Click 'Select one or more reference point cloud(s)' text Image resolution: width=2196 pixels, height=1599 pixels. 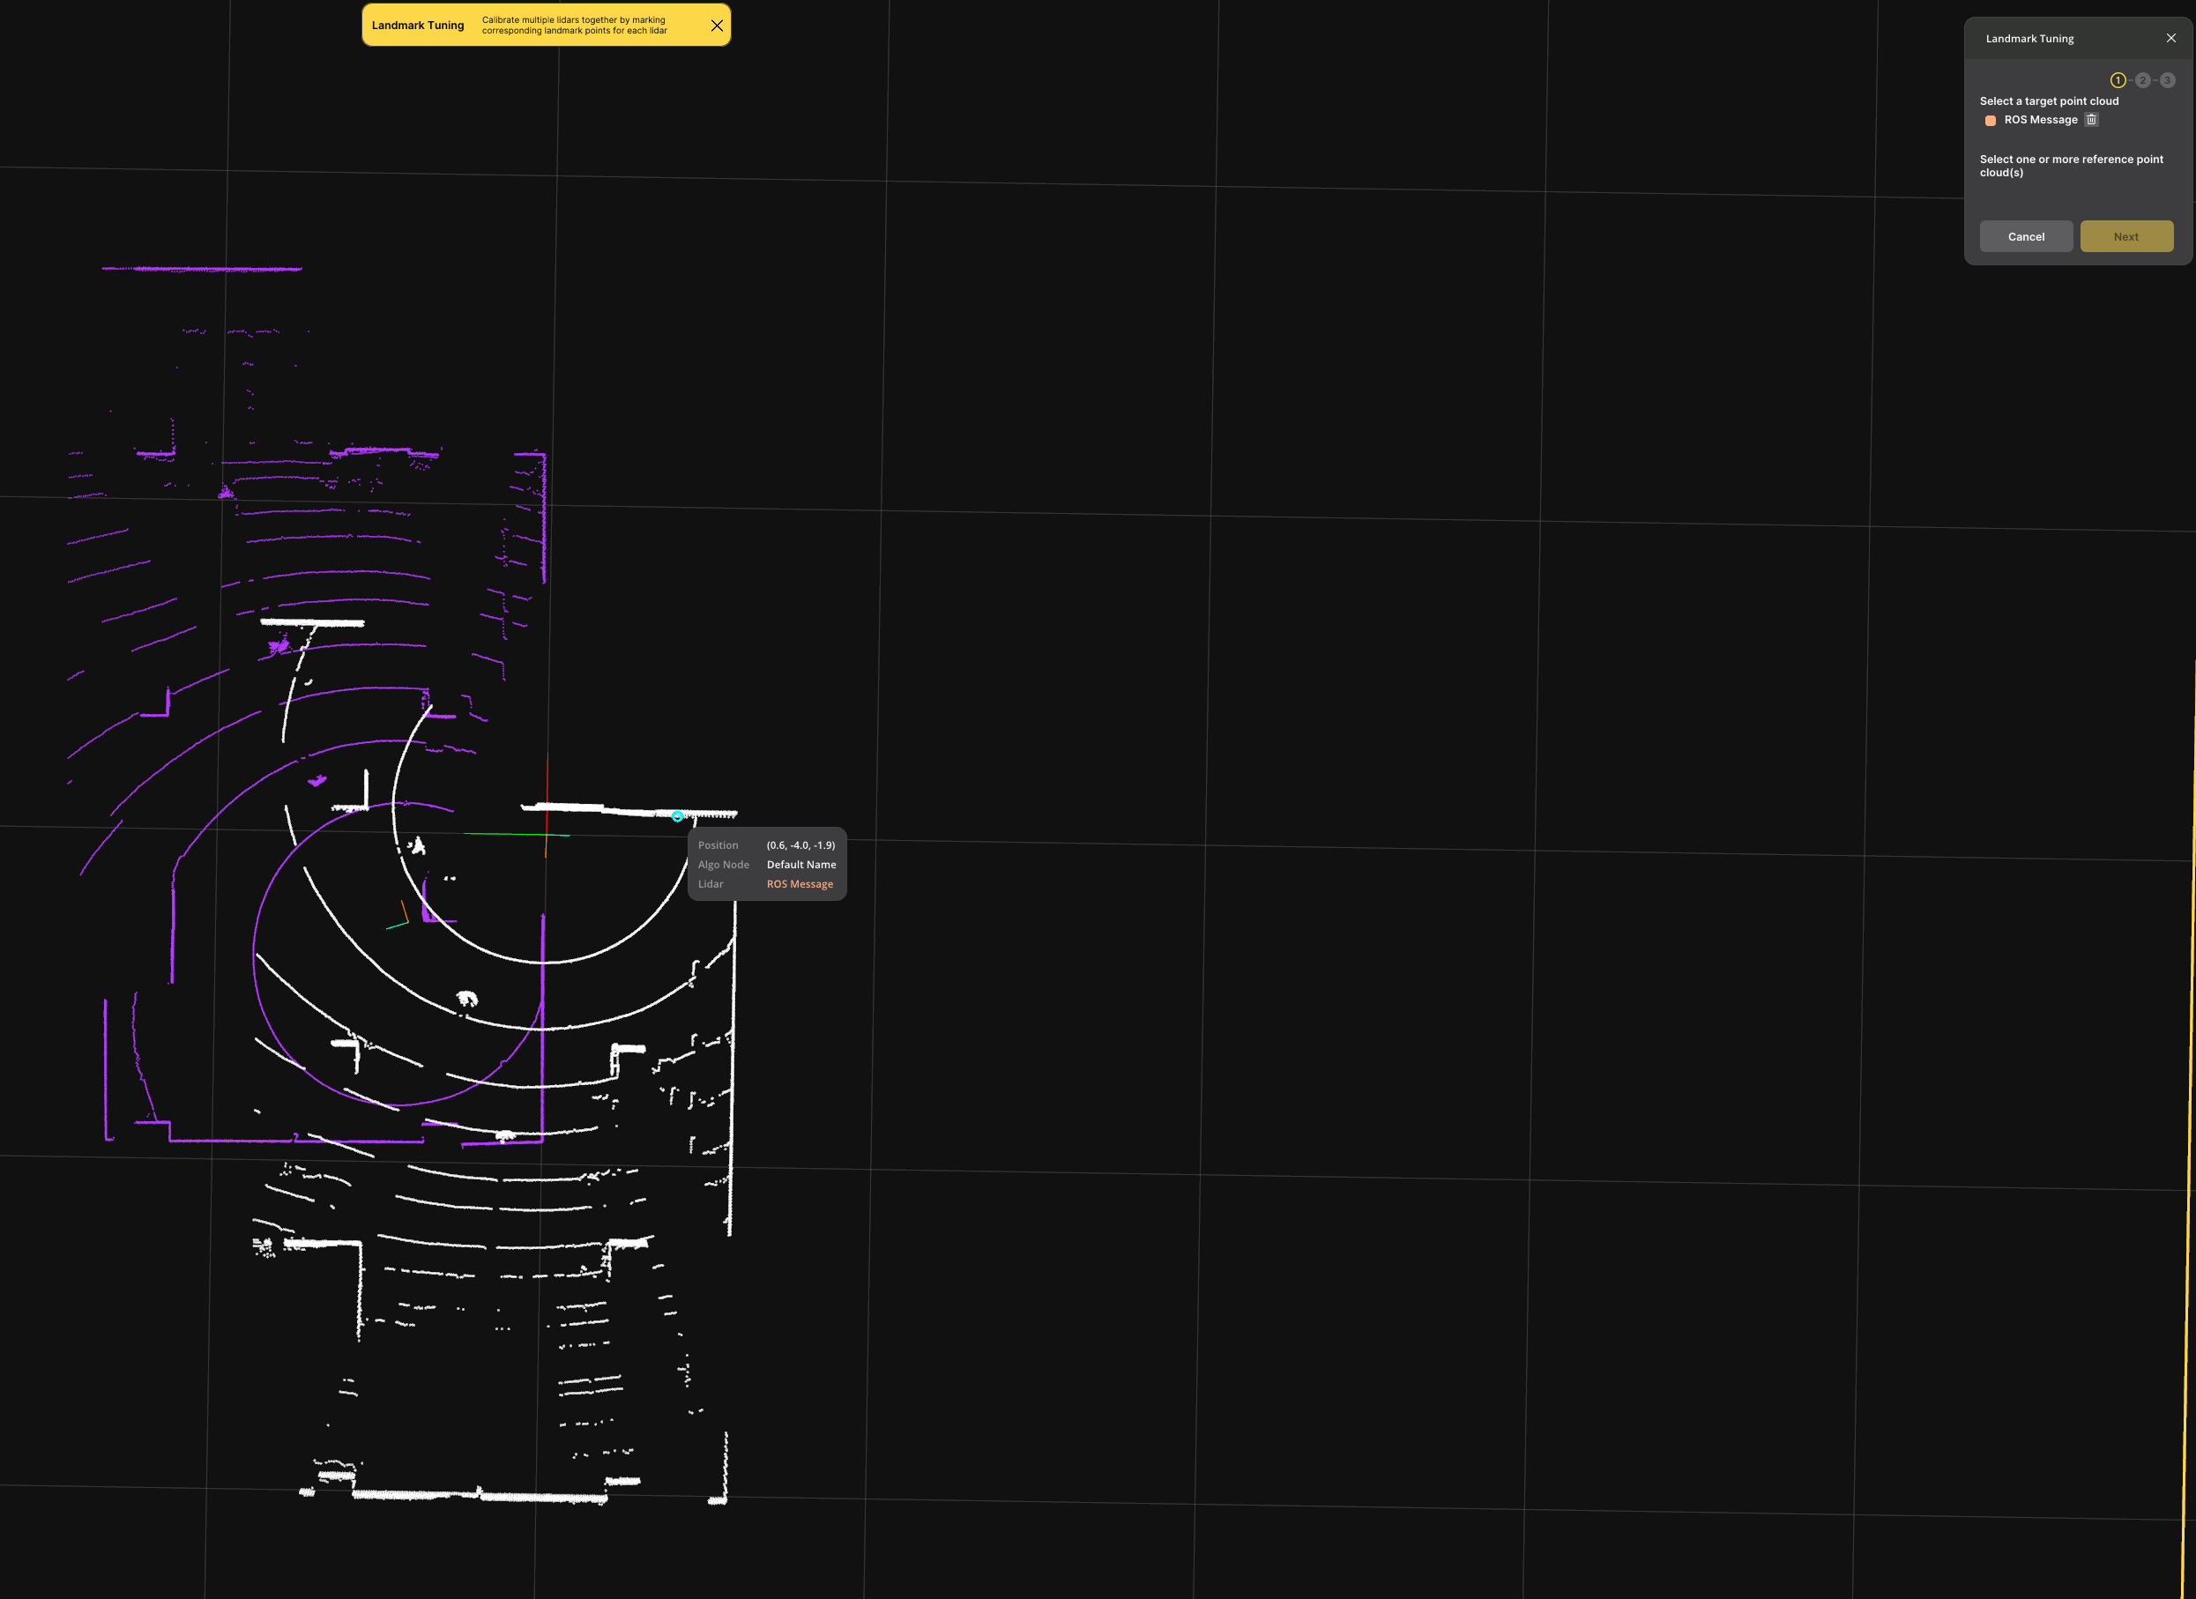coord(2071,166)
